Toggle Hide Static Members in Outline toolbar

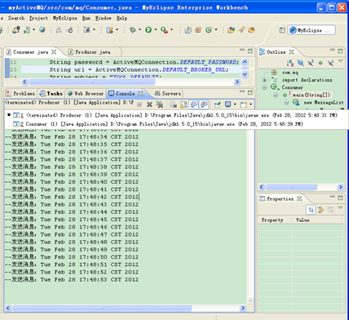click(311, 63)
